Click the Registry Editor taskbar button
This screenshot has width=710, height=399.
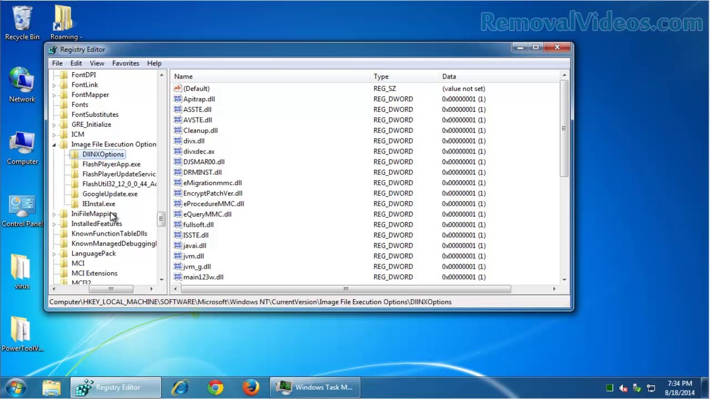coord(115,387)
